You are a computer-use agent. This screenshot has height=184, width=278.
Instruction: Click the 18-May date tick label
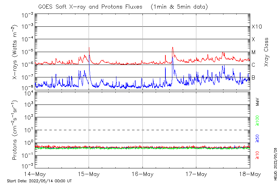point(249,174)
